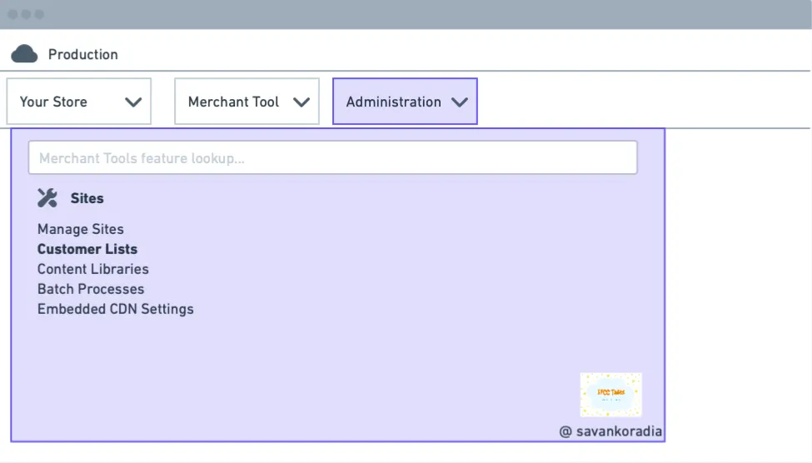The width and height of the screenshot is (812, 463).
Task: Click the Production instance label
Action: 82,54
